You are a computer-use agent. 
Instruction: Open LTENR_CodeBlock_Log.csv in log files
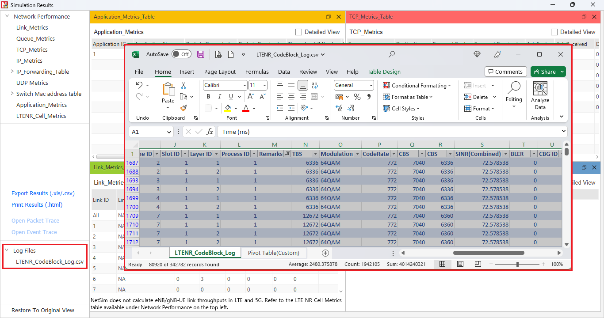coord(50,261)
